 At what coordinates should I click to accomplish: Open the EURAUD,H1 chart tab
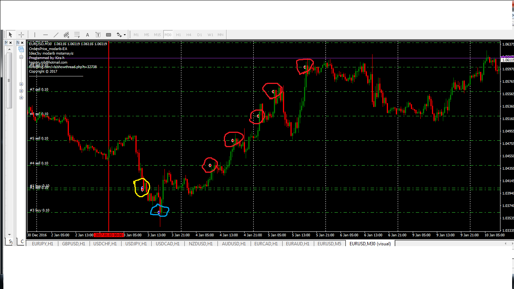[297, 243]
